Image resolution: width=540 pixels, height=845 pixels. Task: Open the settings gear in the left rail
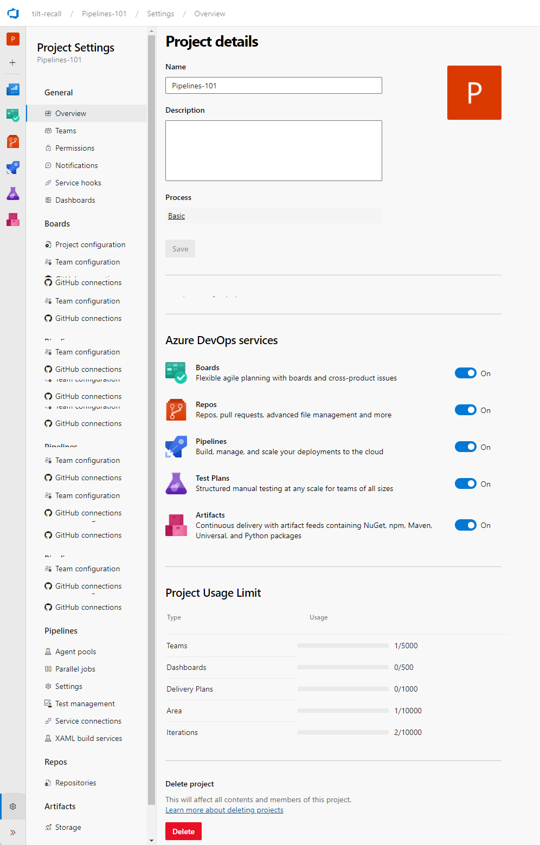[x=12, y=807]
